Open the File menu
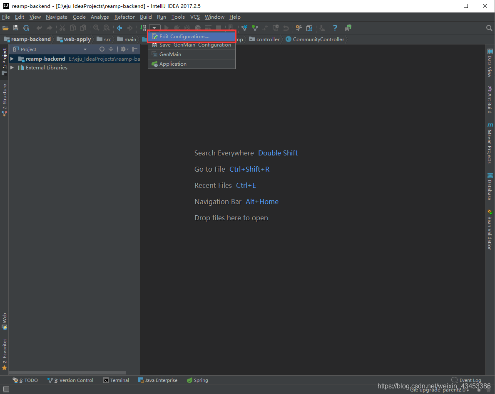 pyautogui.click(x=6, y=17)
